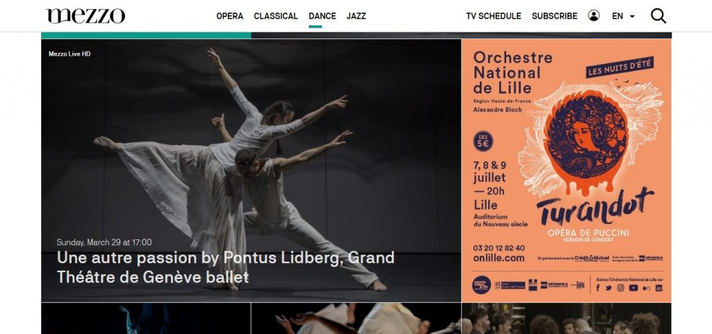
Task: Open the Turandot Orchestre National de Lille banner
Action: [566, 170]
